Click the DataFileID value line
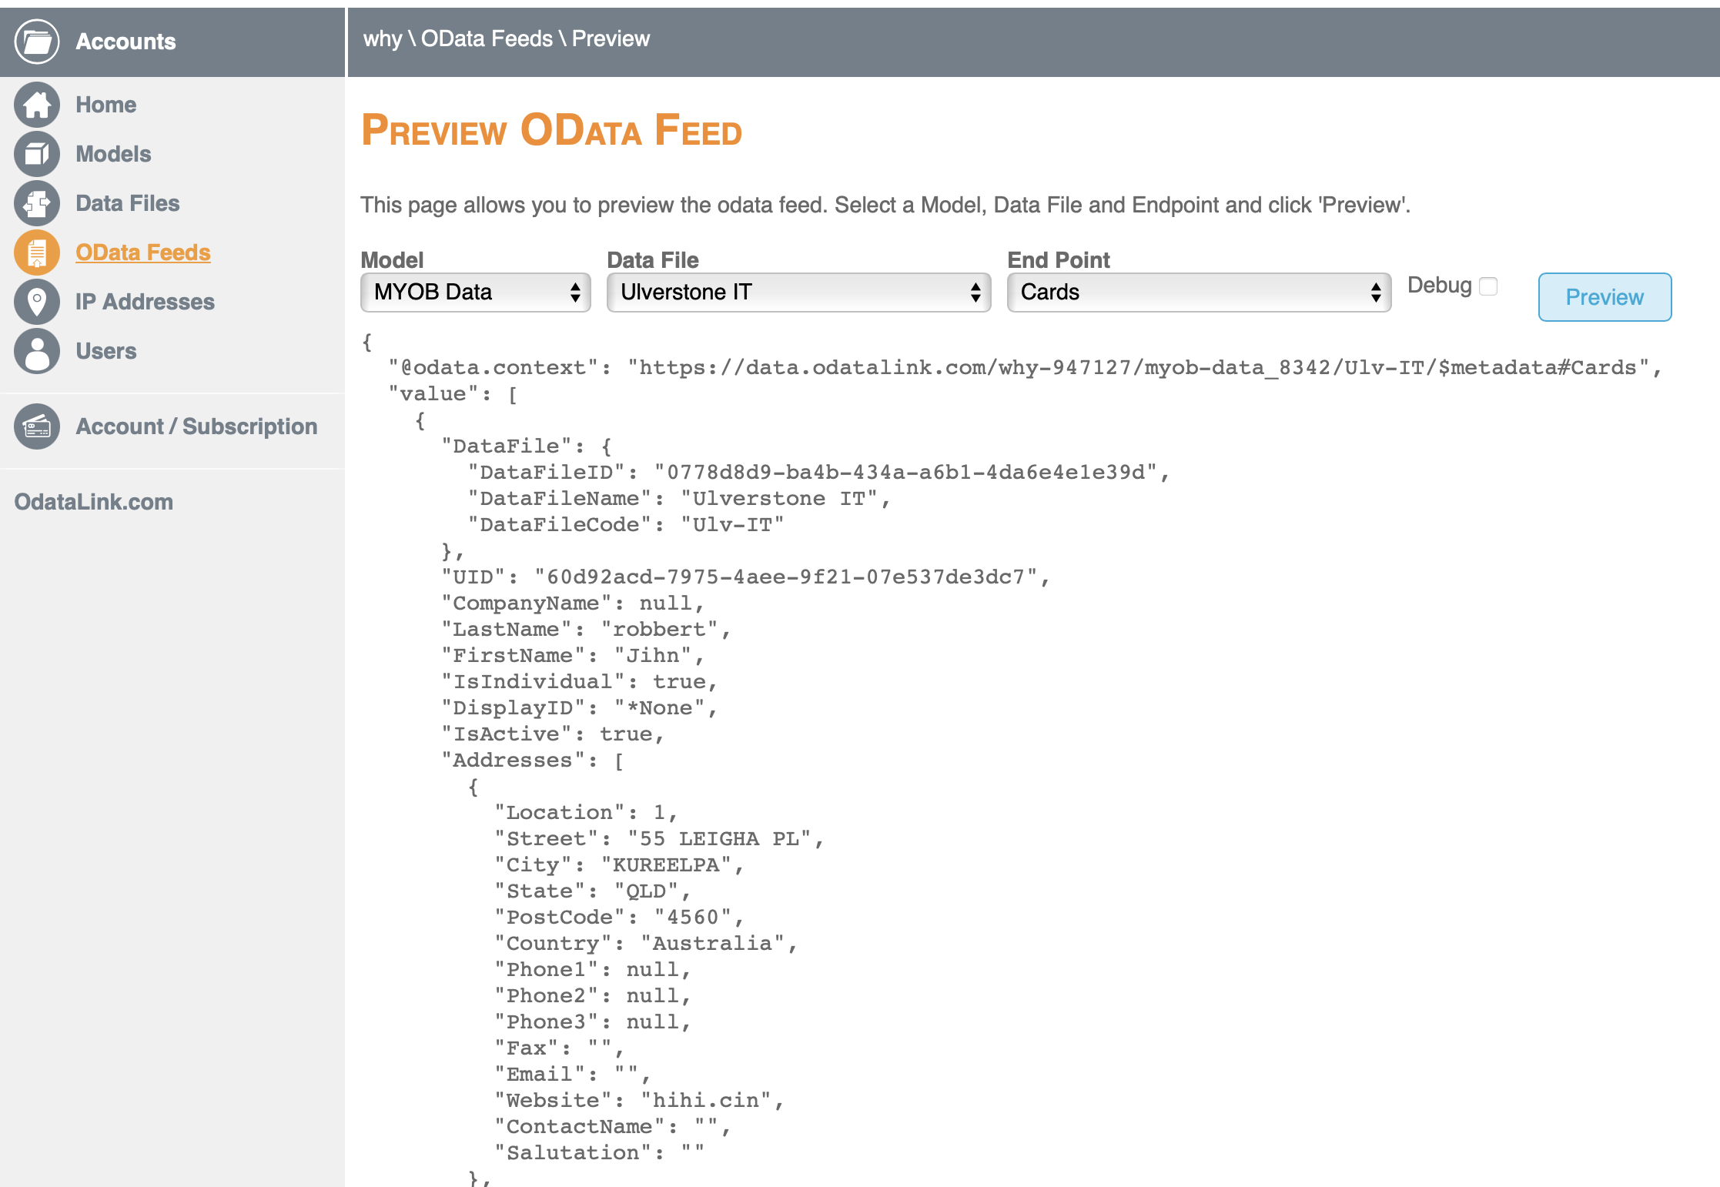 (819, 473)
